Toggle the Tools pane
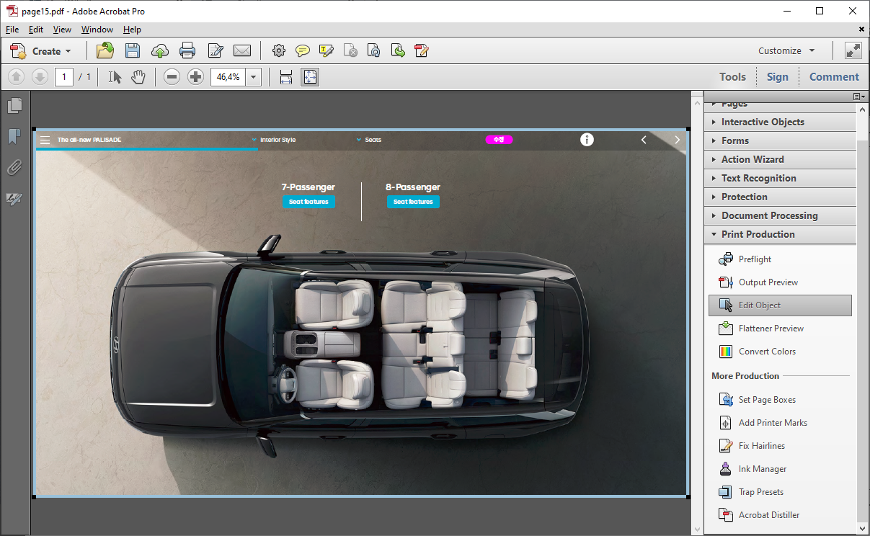Screen dimensions: 870x536 (x=732, y=77)
